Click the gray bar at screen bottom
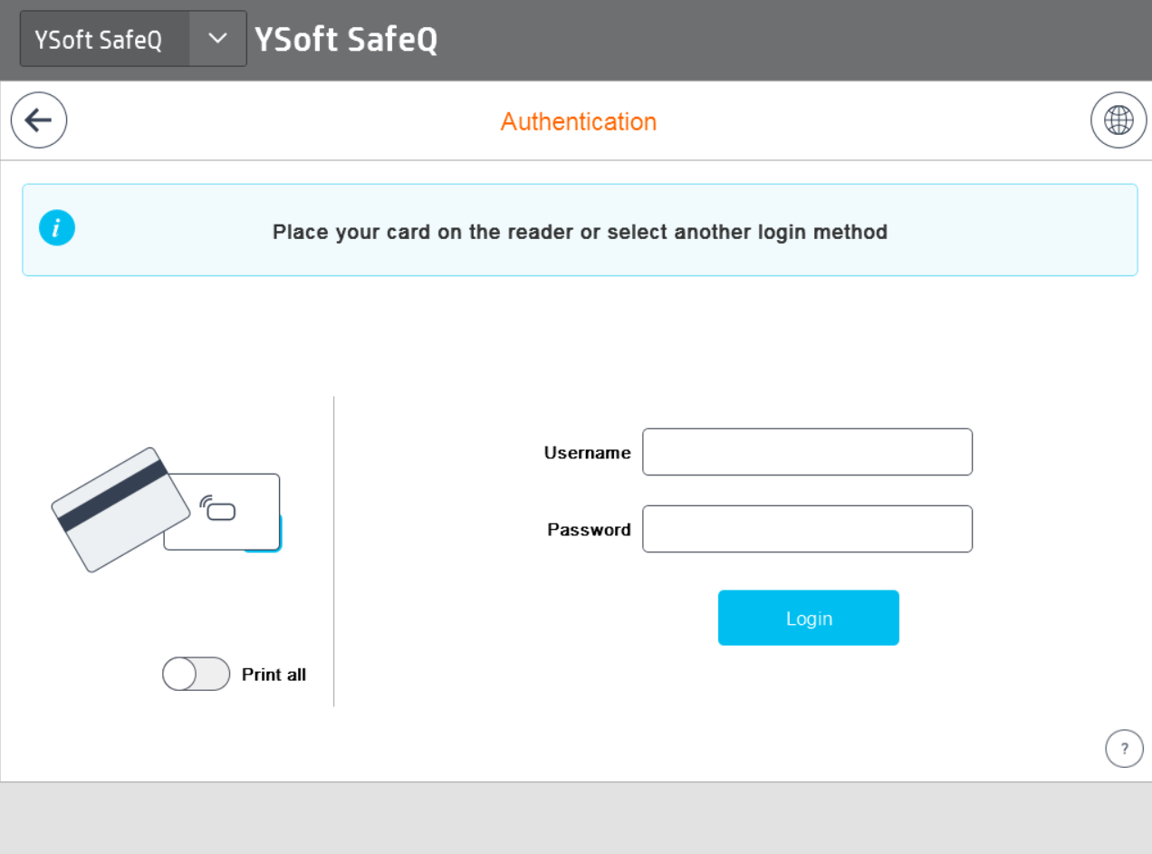This screenshot has height=854, width=1152. 576,818
